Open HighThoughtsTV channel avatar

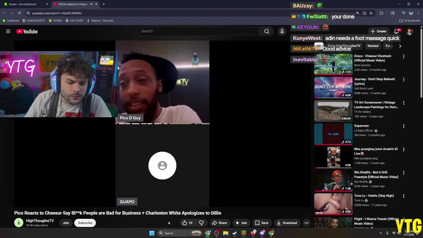click(x=19, y=223)
